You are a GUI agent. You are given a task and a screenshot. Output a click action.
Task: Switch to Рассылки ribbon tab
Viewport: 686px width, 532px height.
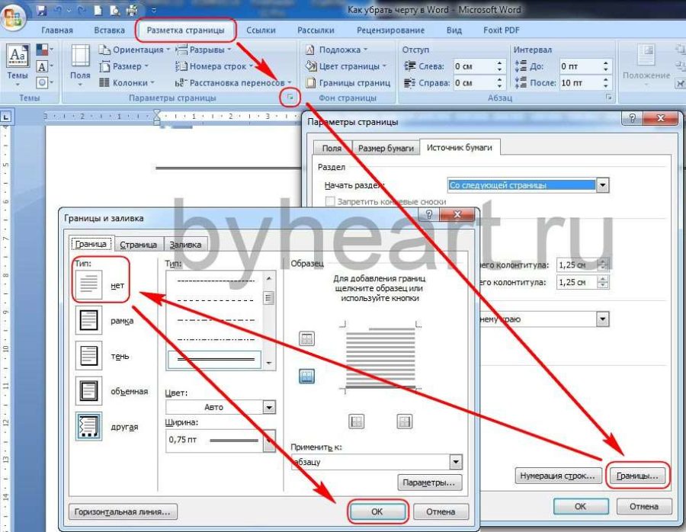tap(316, 30)
